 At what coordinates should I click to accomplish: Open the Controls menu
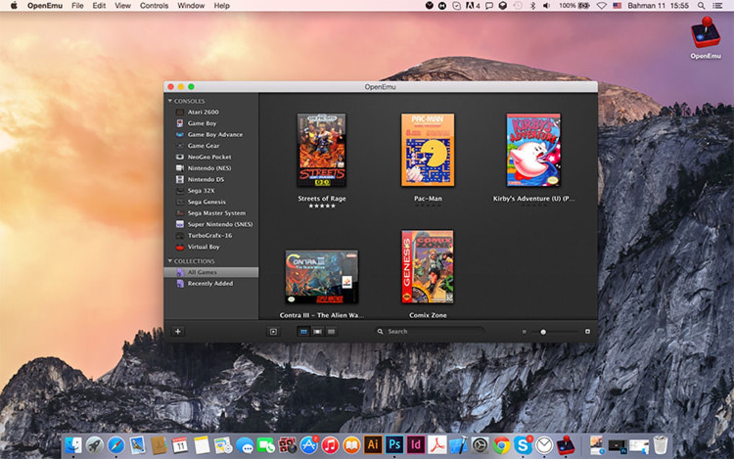[154, 6]
